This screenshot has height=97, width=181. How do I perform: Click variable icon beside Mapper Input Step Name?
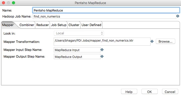coord(102,50)
